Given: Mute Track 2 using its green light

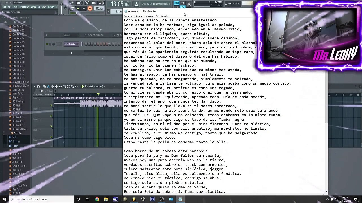Looking at the screenshot, I should tap(51, 116).
